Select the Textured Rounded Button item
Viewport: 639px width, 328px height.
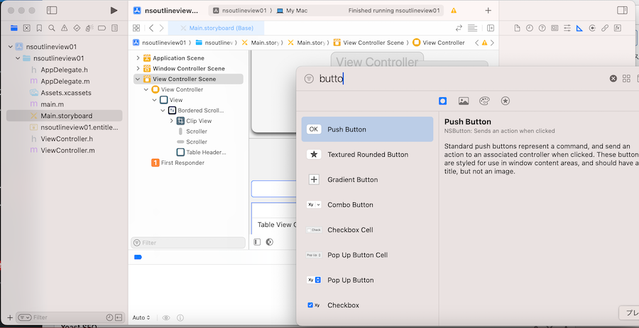367,155
